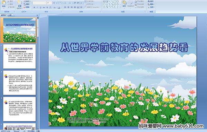
Task: Click the Copy button in clipboard group
Action: tap(10, 4)
